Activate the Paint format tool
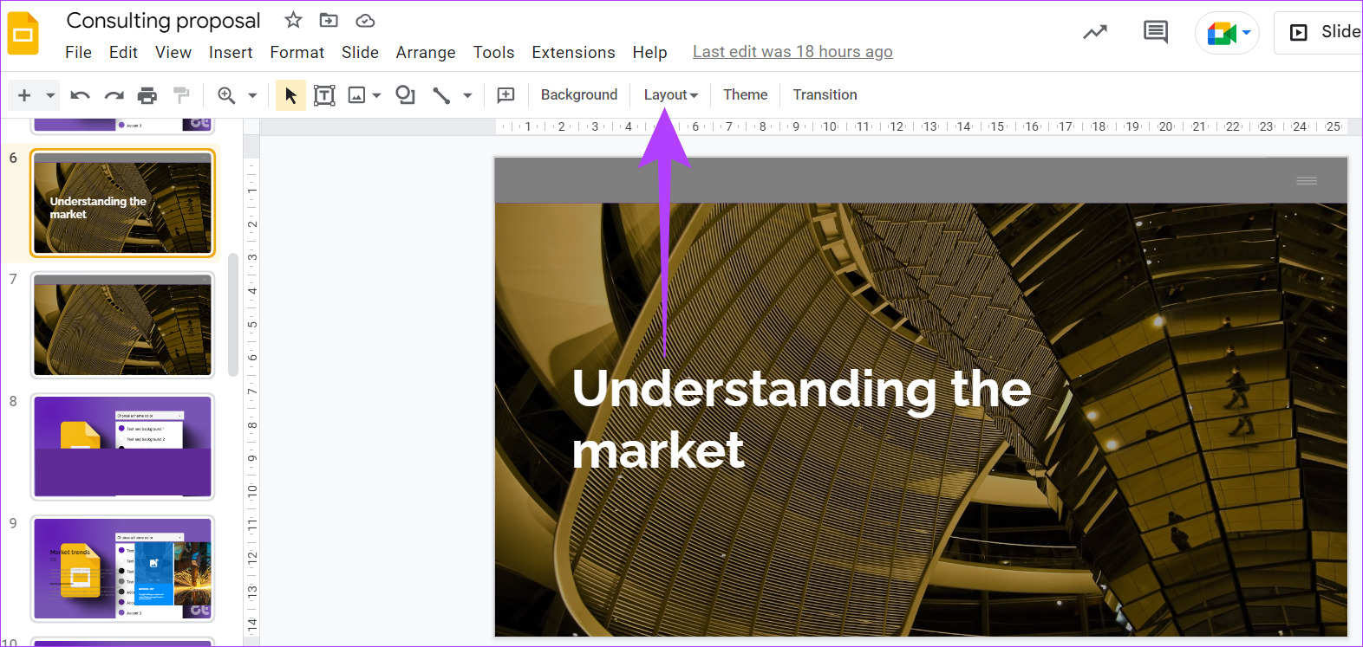This screenshot has width=1363, height=647. point(181,95)
